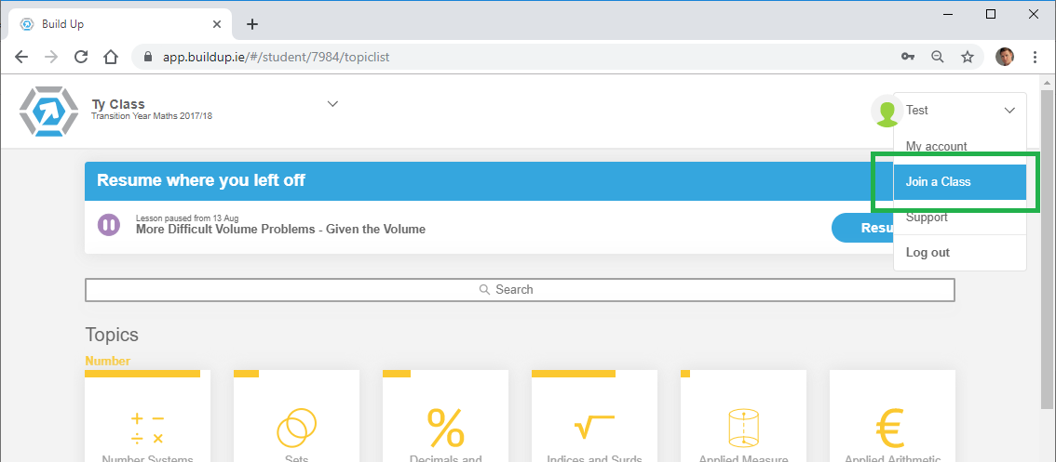Open a new browser tab
The width and height of the screenshot is (1056, 462).
(251, 24)
